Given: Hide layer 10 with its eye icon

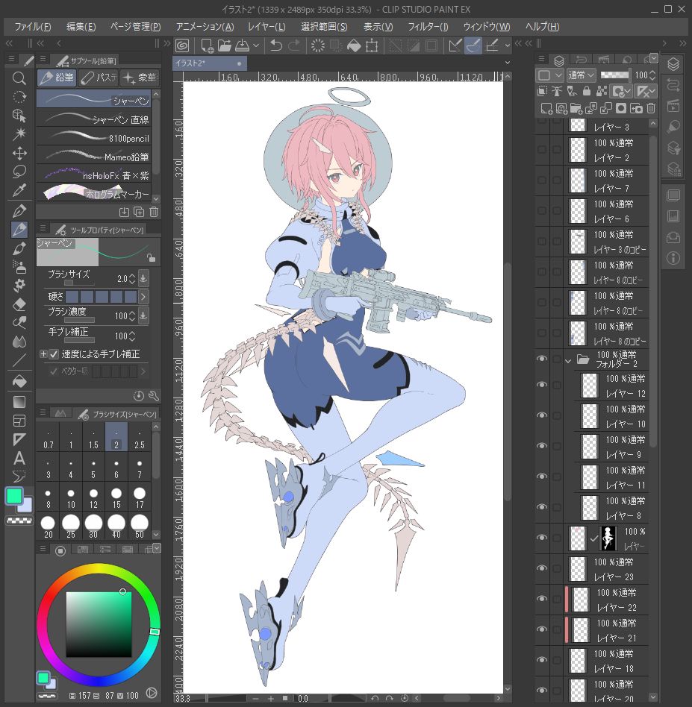Looking at the screenshot, I should (542, 415).
